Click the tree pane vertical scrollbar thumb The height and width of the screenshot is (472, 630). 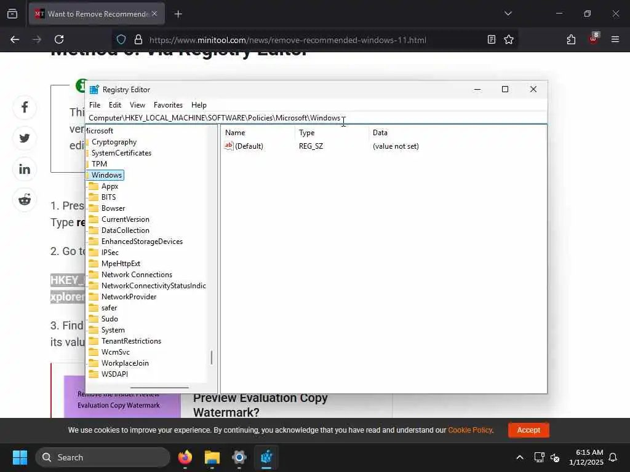point(212,357)
